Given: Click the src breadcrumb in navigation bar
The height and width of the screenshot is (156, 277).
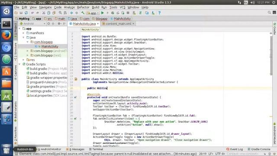Looking at the screenshot, I should (x=48, y=19).
